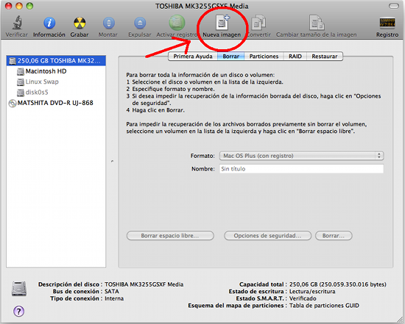
Task: Click the hard disk icon beside Descripción del disco
Action: (19, 289)
